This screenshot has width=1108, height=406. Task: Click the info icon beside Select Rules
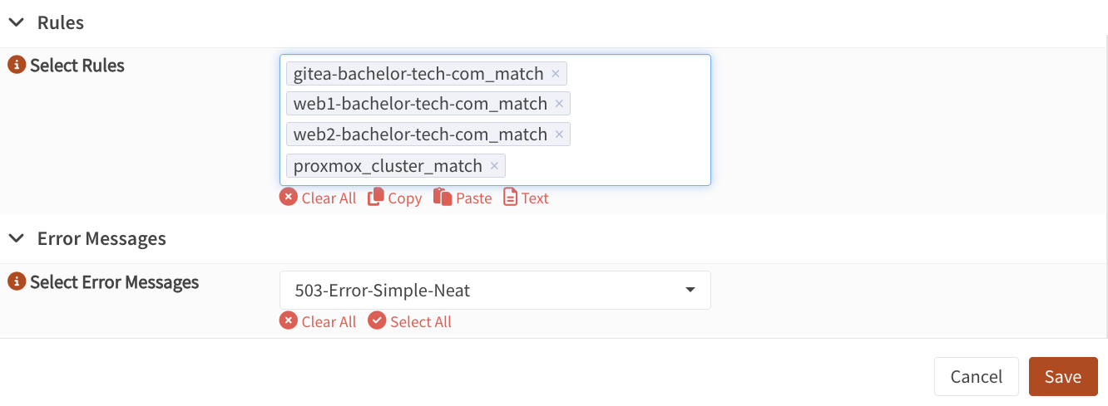(17, 66)
